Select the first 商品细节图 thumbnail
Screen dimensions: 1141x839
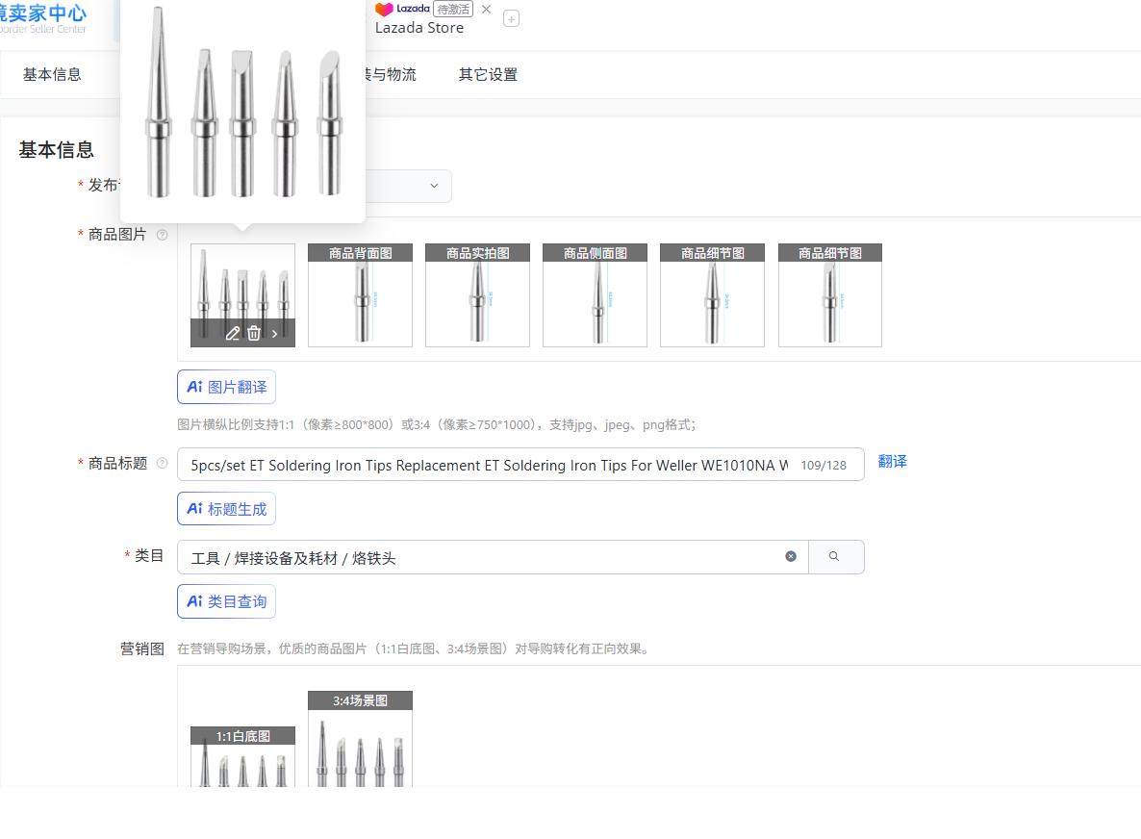point(712,294)
